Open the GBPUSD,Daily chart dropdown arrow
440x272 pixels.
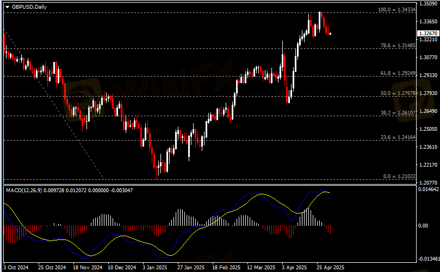click(x=7, y=7)
